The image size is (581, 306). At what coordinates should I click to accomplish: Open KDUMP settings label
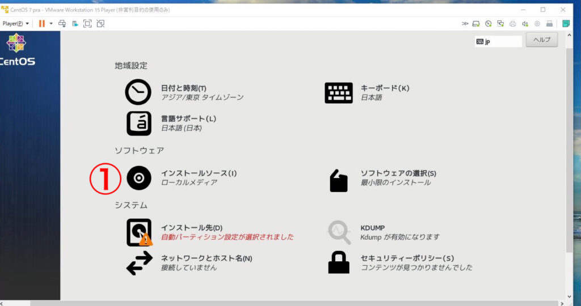point(372,228)
